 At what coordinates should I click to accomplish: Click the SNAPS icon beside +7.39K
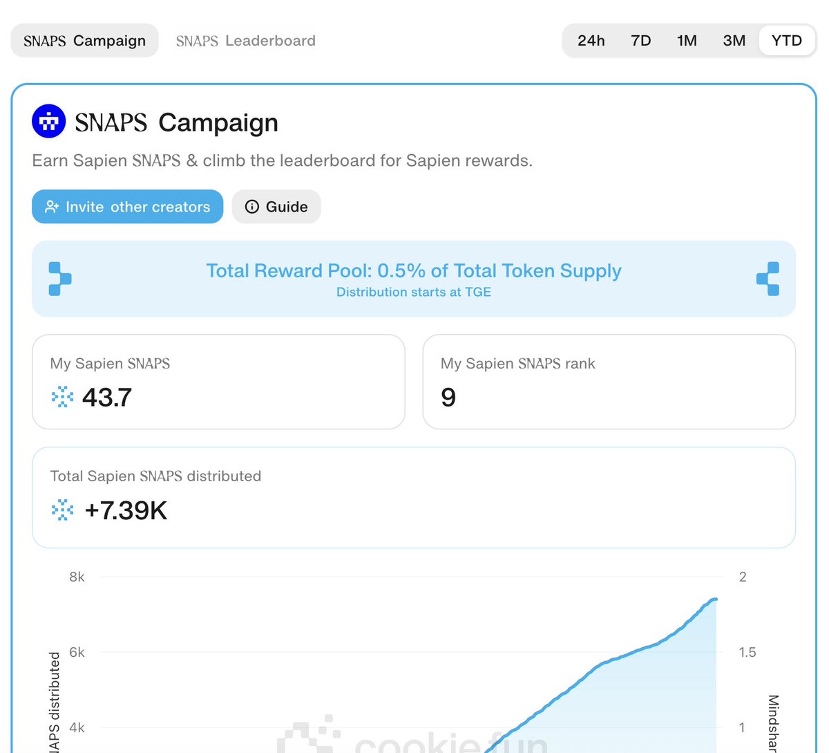coord(62,510)
